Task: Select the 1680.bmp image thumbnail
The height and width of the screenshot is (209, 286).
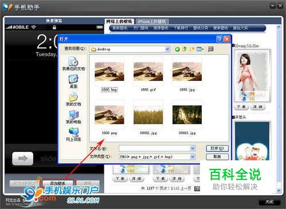Action: point(109,72)
